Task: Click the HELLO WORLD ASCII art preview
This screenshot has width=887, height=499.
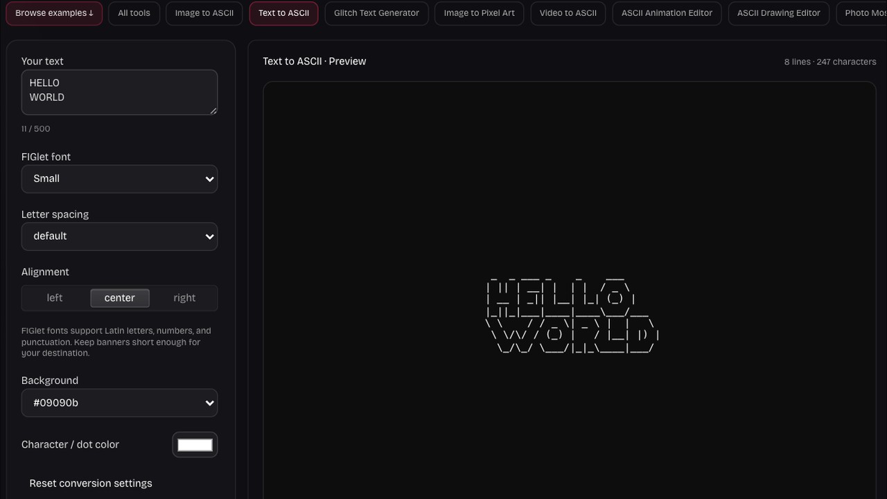Action: [572, 316]
